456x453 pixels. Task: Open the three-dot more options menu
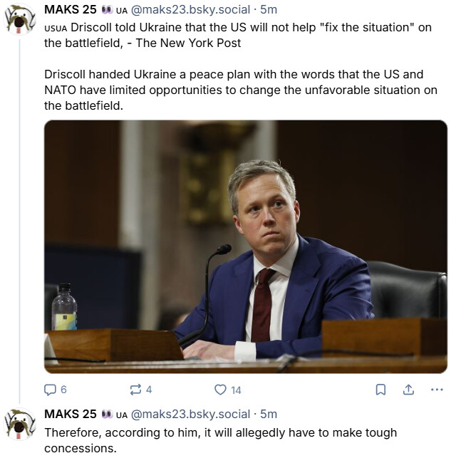[x=436, y=390]
